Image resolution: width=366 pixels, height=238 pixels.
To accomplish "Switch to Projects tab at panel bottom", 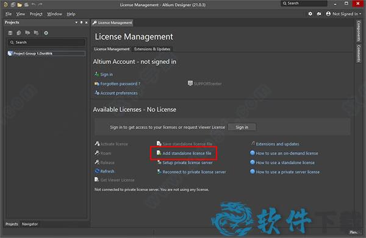I will [x=12, y=224].
